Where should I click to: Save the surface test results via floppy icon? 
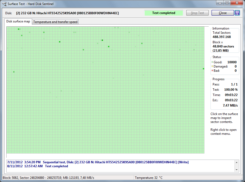(237, 13)
